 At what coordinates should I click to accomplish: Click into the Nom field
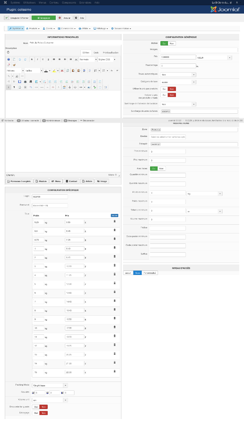[x=75, y=43]
